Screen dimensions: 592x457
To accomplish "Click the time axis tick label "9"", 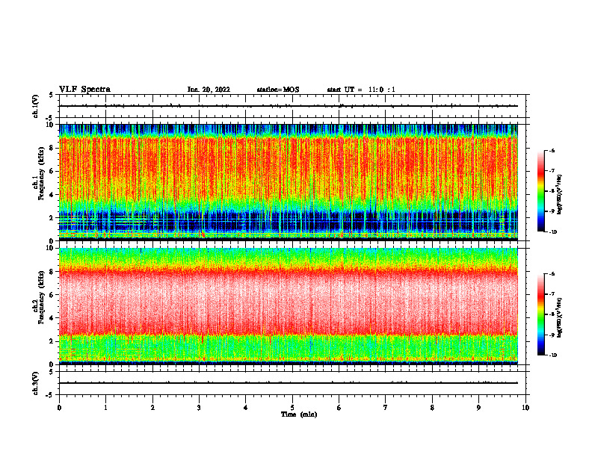I will [x=478, y=408].
